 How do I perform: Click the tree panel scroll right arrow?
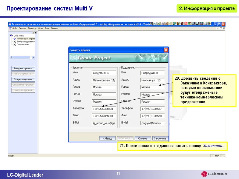click(33, 57)
